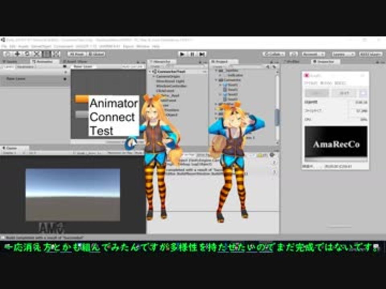Select Directional Light in Hierarchy

pos(170,81)
